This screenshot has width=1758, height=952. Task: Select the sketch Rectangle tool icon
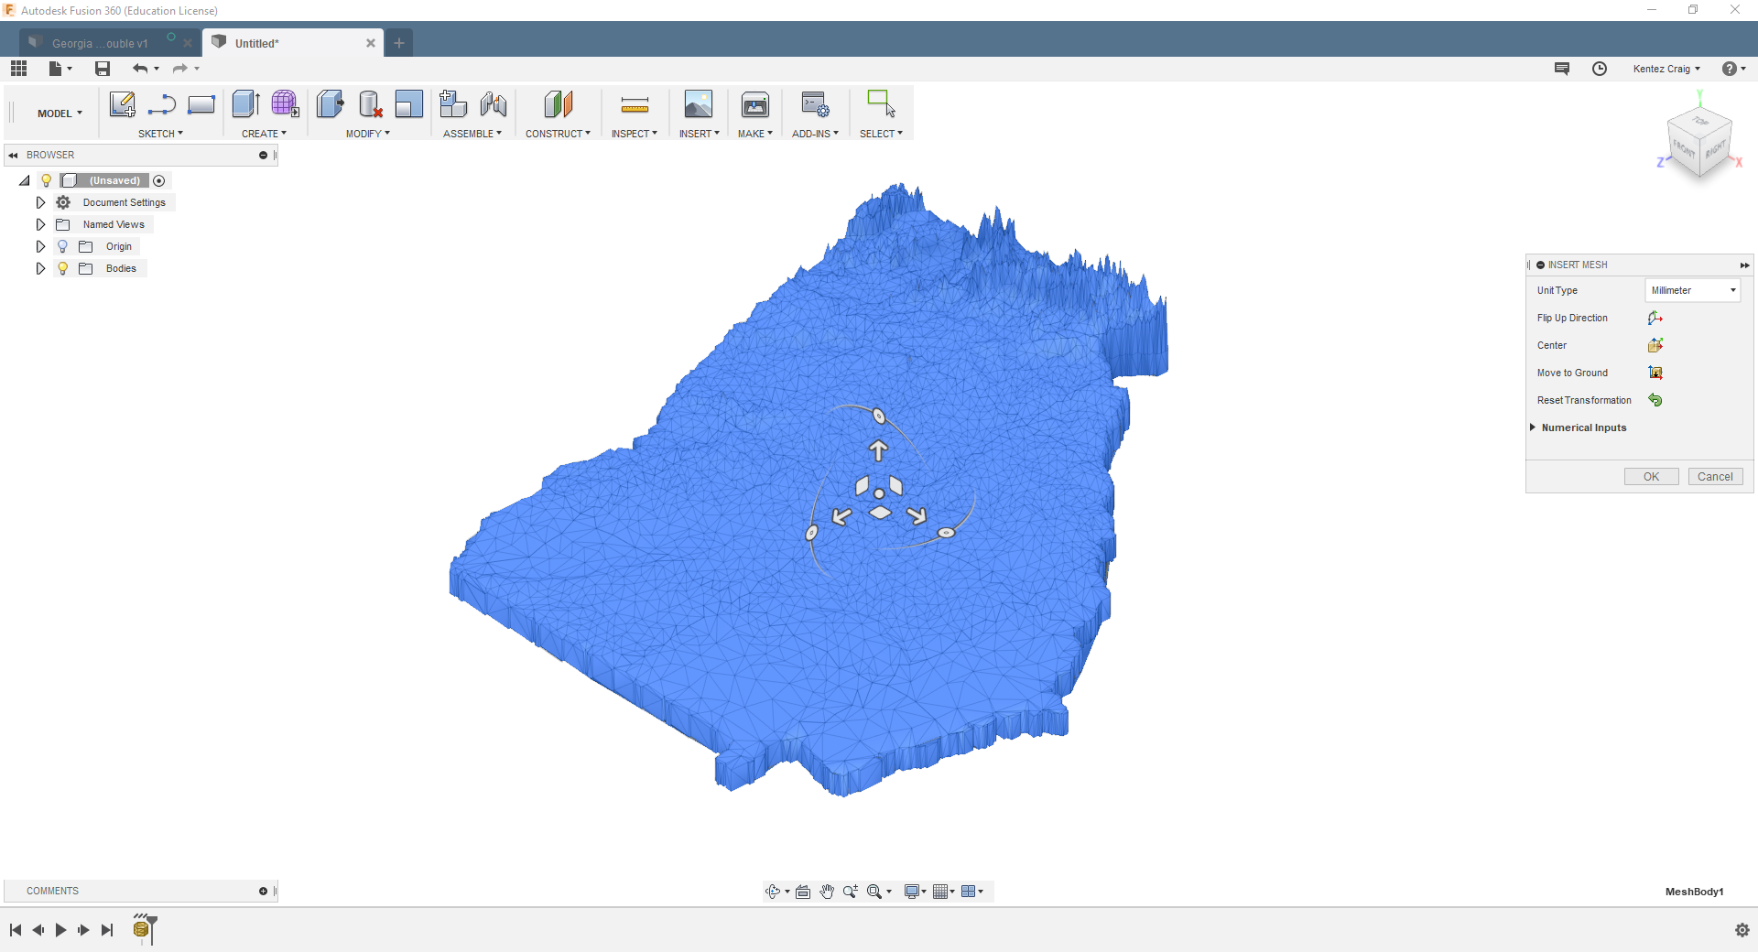[x=201, y=104]
